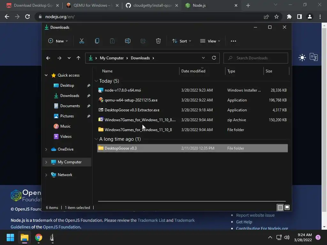
Task: Select Videos in navigation pane
Action: (66, 137)
